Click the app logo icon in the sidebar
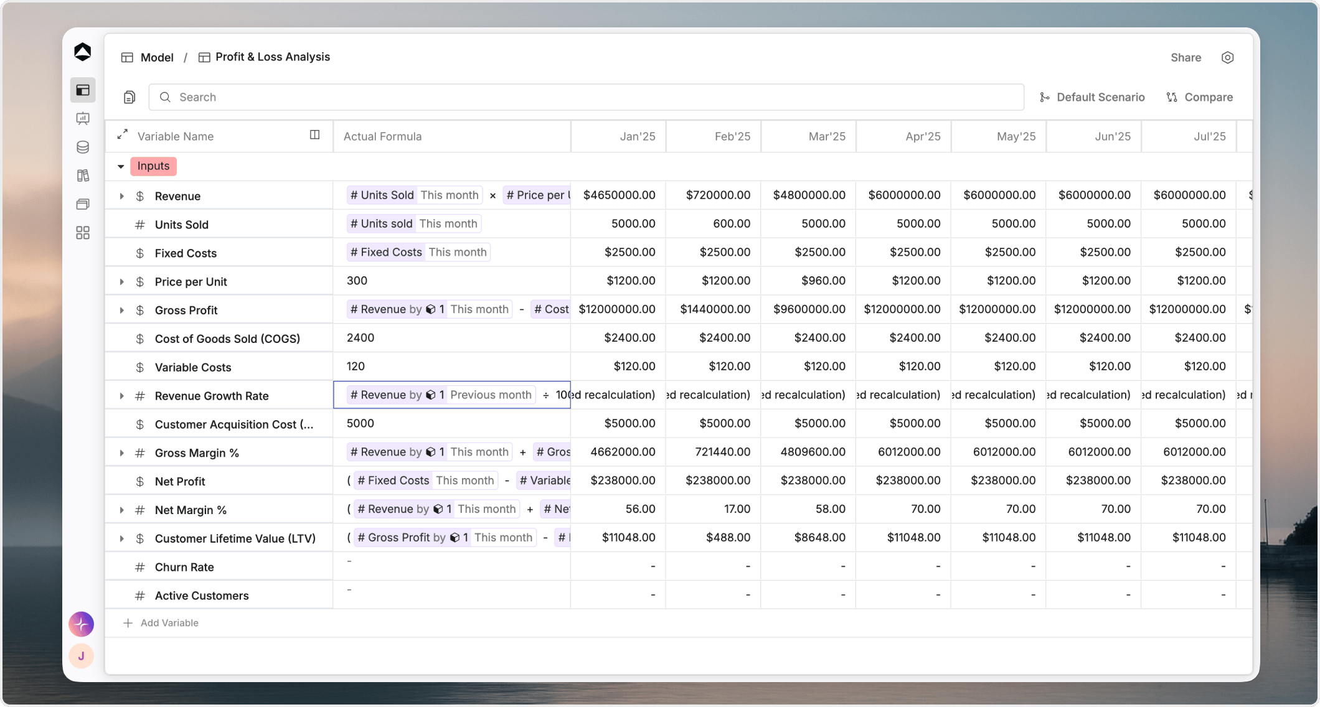 pyautogui.click(x=82, y=52)
